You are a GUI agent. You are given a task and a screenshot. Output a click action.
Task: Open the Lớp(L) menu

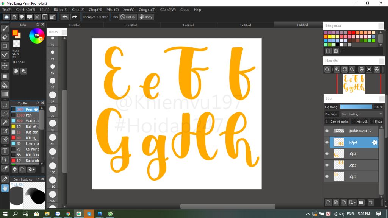click(45, 9)
